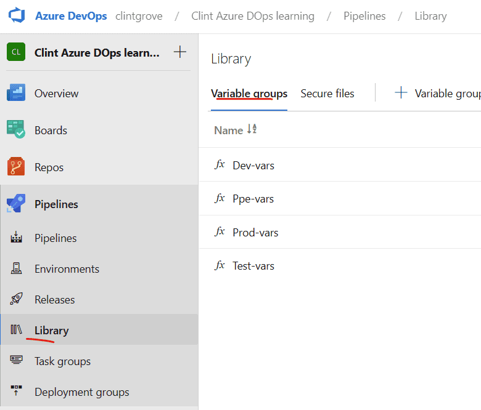This screenshot has width=481, height=410.
Task: Switch to the Secure files tab
Action: 327,94
